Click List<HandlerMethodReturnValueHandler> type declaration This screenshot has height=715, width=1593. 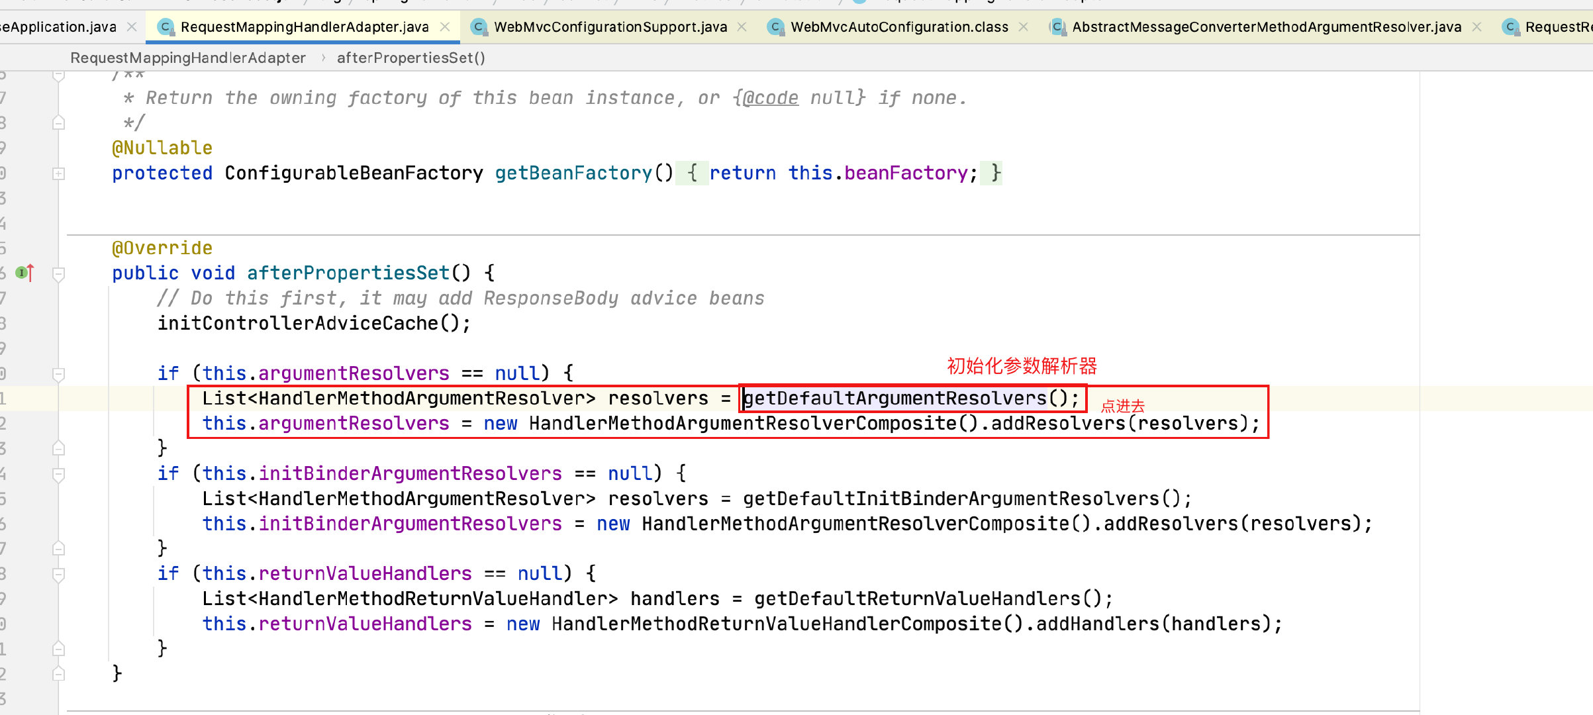(x=410, y=598)
